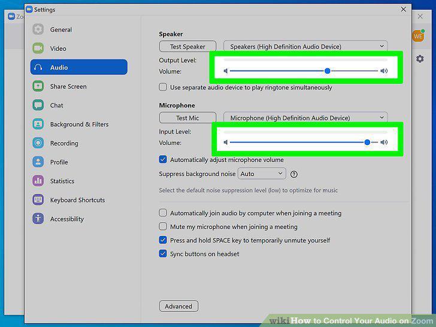
Task: Click the Background & Filters icon
Action: [x=38, y=124]
